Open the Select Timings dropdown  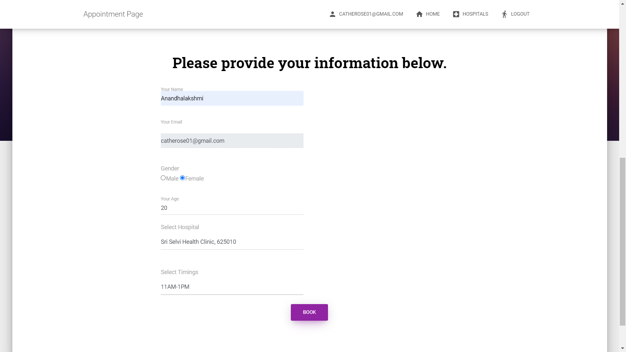(231, 287)
